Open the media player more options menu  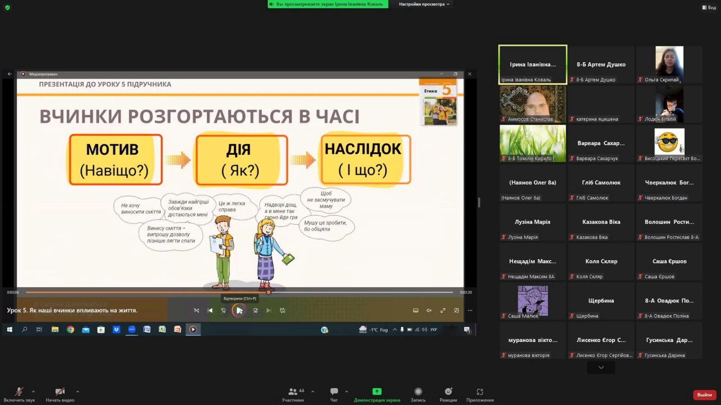470,310
